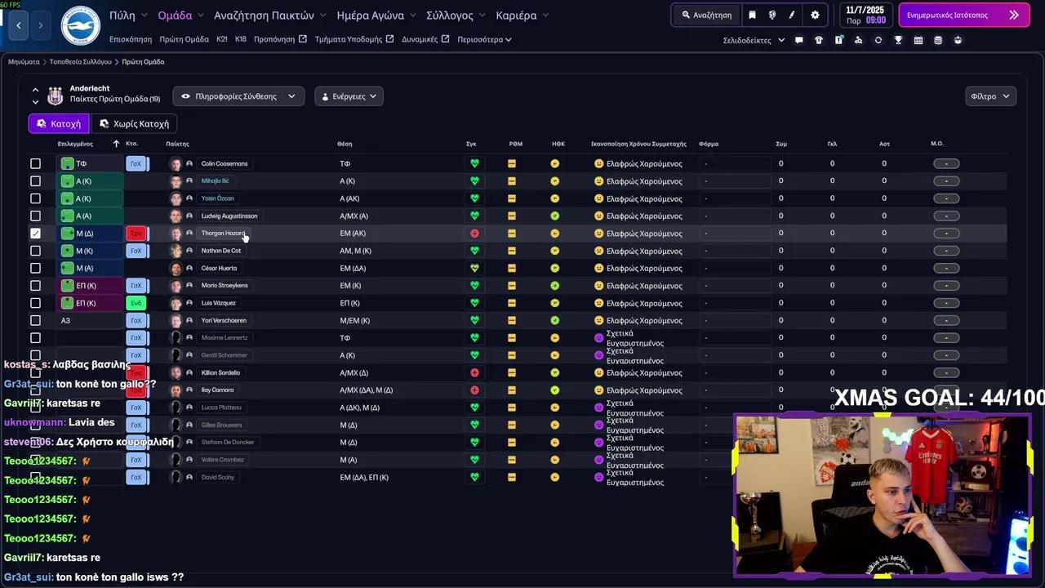
Task: Tick the checkbox for Nathan De Cat
Action: [35, 251]
